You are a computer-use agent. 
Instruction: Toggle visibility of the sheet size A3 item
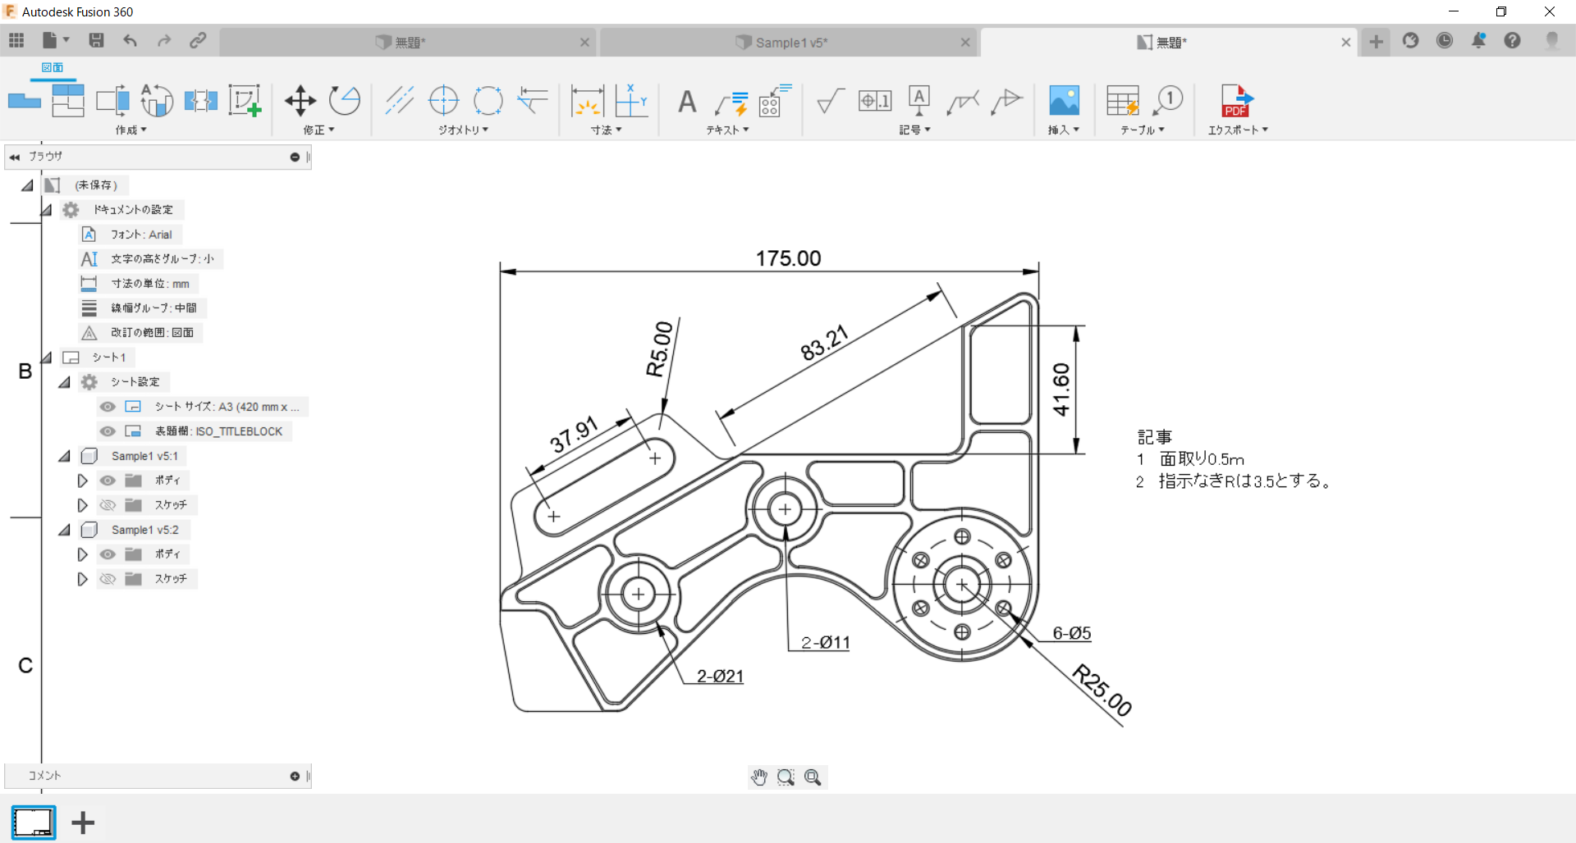point(108,407)
